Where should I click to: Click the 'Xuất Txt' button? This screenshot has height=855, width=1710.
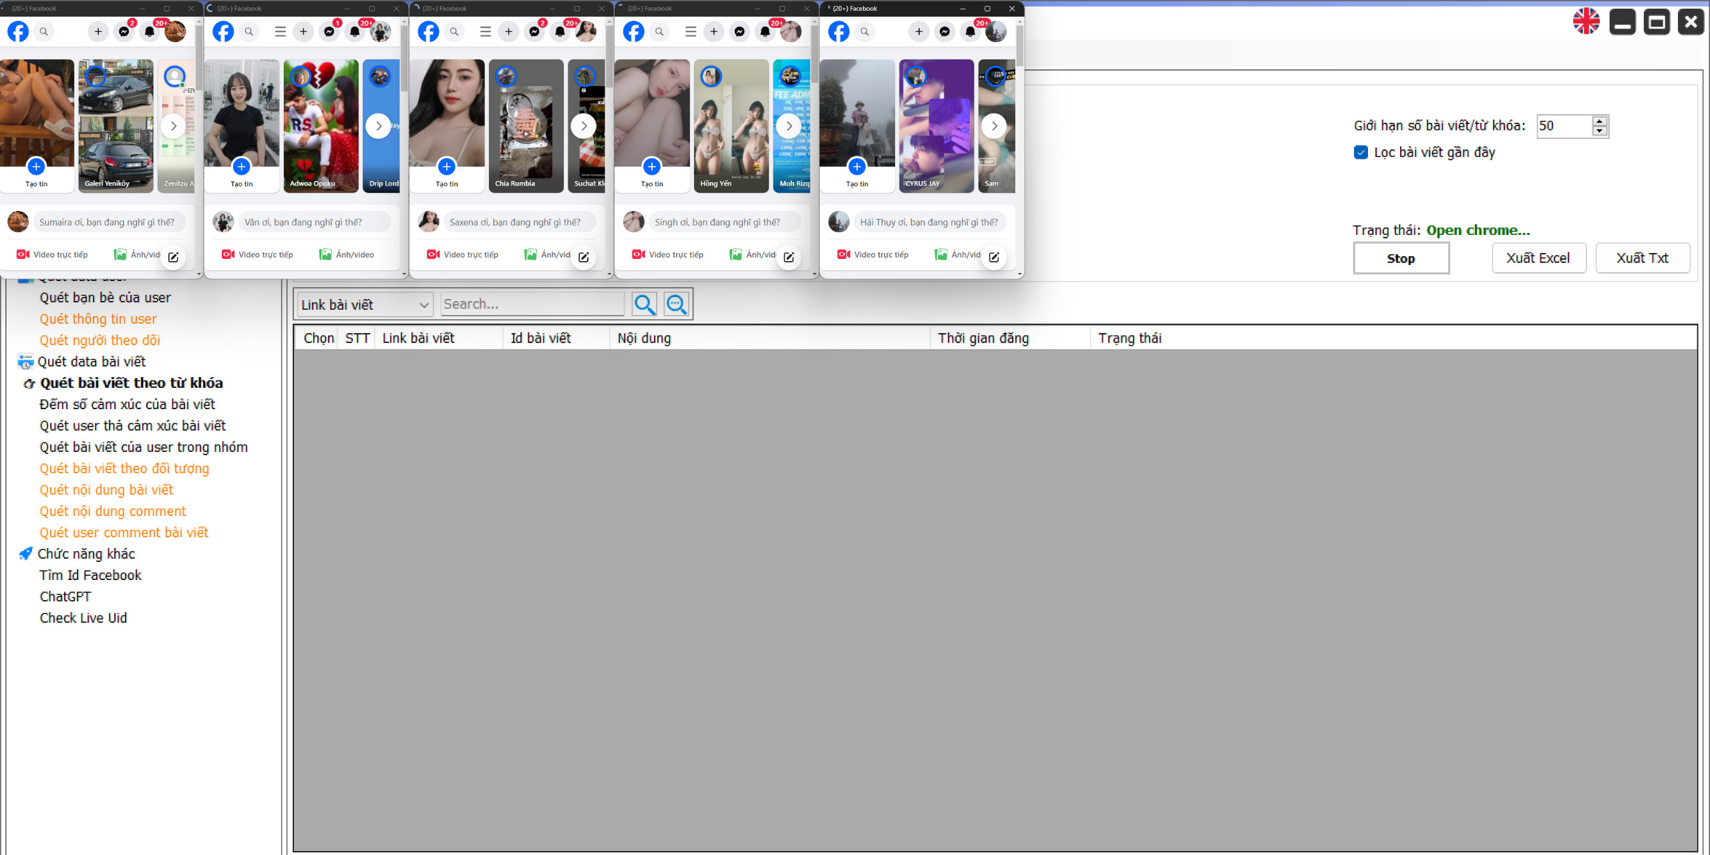pyautogui.click(x=1643, y=258)
